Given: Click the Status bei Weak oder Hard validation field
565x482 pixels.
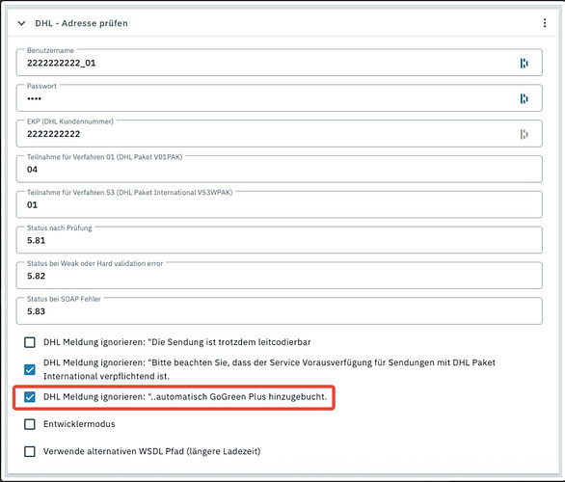Looking at the screenshot, I should click(x=279, y=276).
